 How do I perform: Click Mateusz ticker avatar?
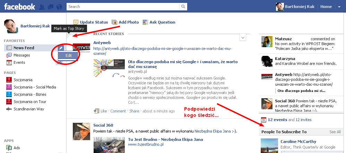[267, 42]
